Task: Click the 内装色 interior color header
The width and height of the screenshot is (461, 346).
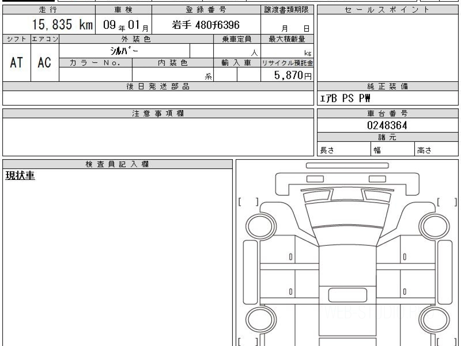Action: (x=173, y=63)
